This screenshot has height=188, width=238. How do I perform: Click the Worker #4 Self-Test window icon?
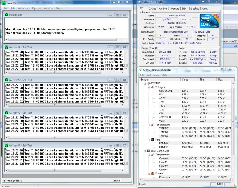point(6,145)
